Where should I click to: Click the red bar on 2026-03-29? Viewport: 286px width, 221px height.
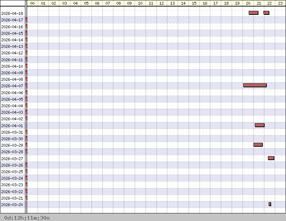[x=258, y=145]
